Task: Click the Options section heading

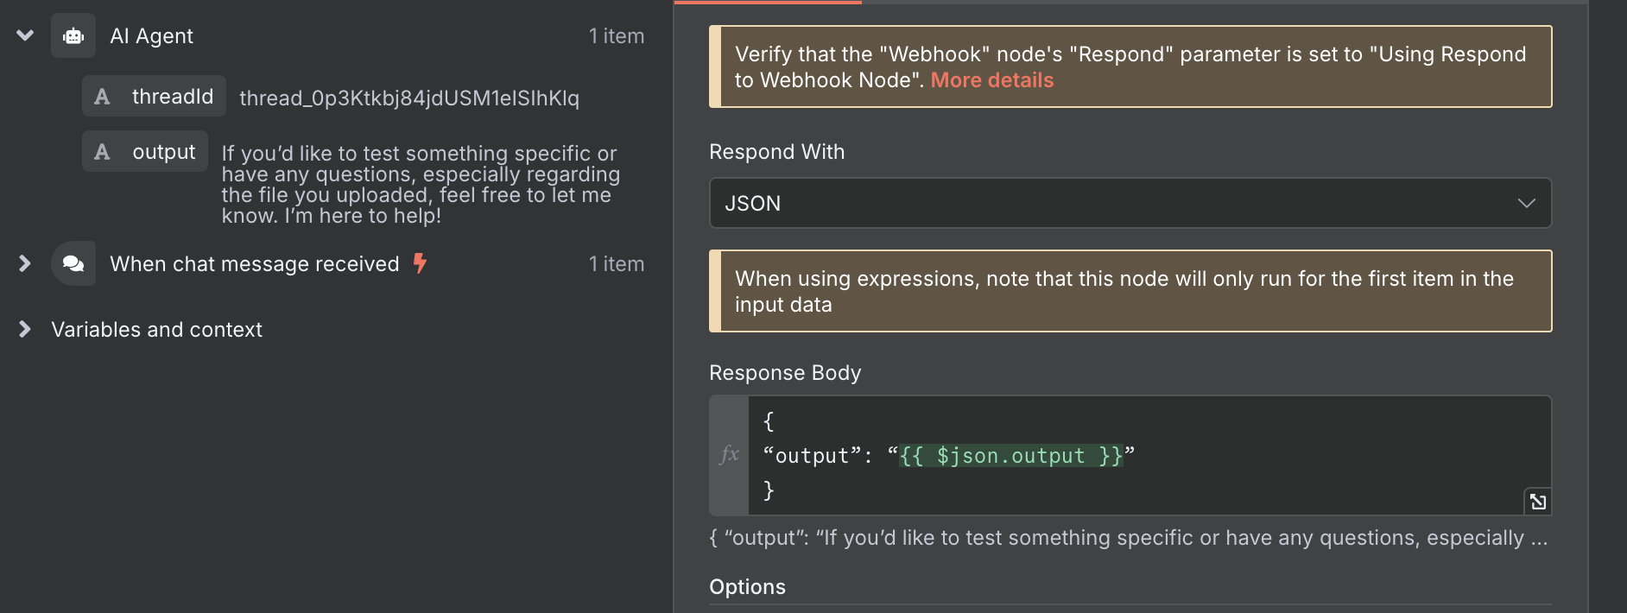Action: (x=747, y=587)
